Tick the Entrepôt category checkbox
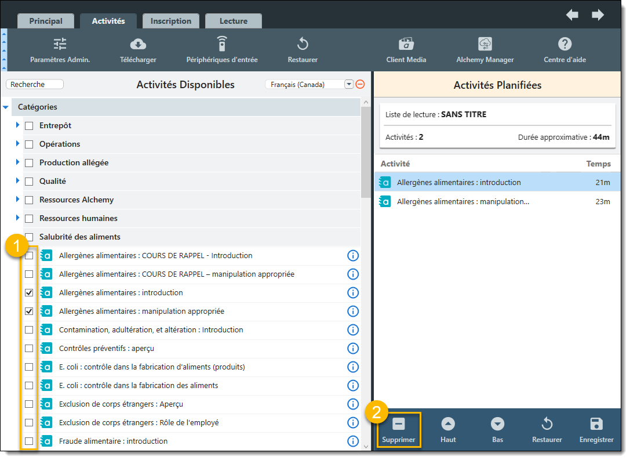Screen dimensions: 630x460 pos(29,126)
